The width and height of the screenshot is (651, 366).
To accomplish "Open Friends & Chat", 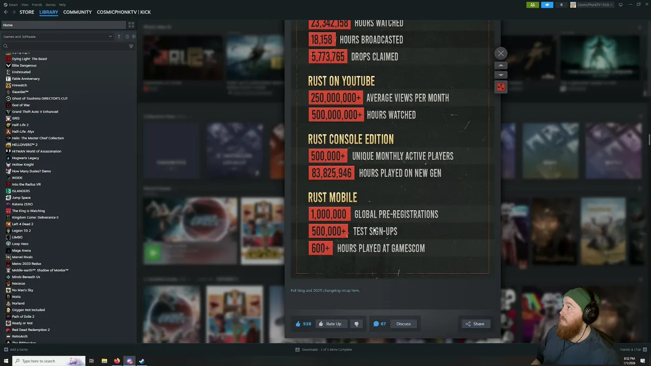I will [633, 350].
